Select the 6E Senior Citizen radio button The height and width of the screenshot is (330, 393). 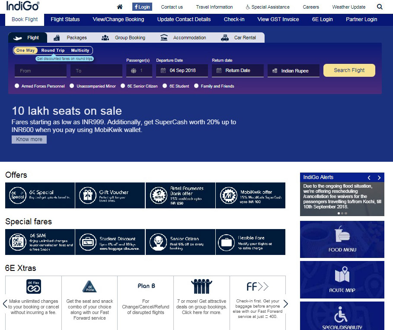[123, 86]
